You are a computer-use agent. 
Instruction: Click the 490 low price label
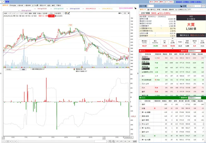[117, 64]
